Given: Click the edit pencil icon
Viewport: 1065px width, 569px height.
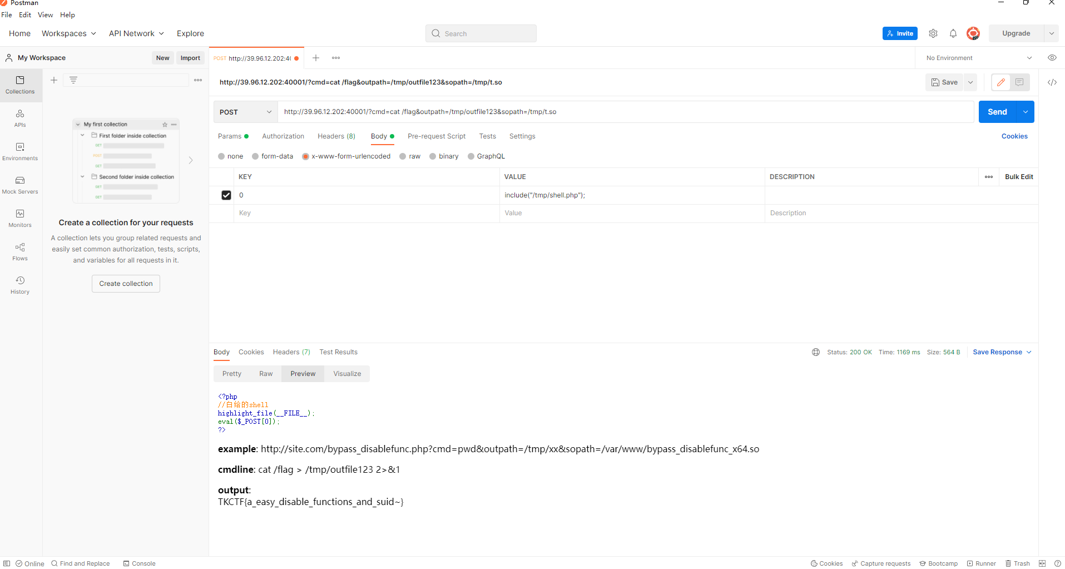Looking at the screenshot, I should [x=1001, y=82].
